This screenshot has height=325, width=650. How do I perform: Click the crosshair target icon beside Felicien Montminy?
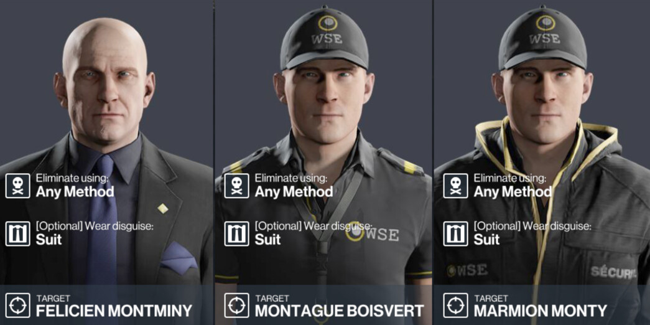(18, 306)
